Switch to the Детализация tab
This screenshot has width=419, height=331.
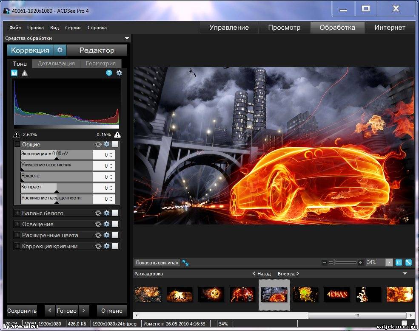click(56, 64)
